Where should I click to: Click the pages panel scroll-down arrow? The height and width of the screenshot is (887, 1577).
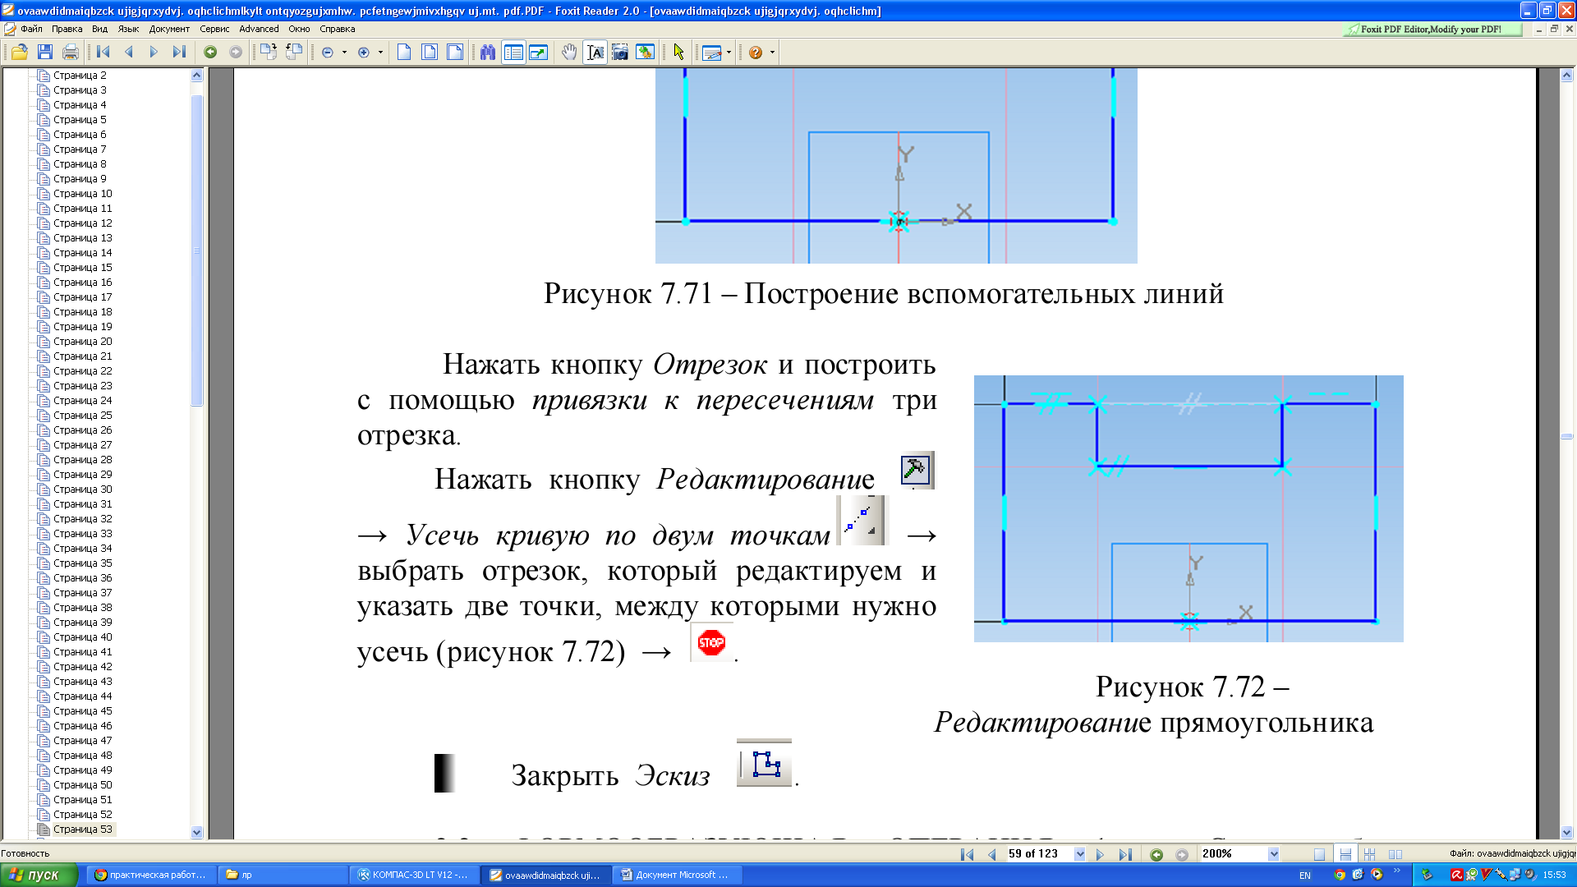pos(196,832)
